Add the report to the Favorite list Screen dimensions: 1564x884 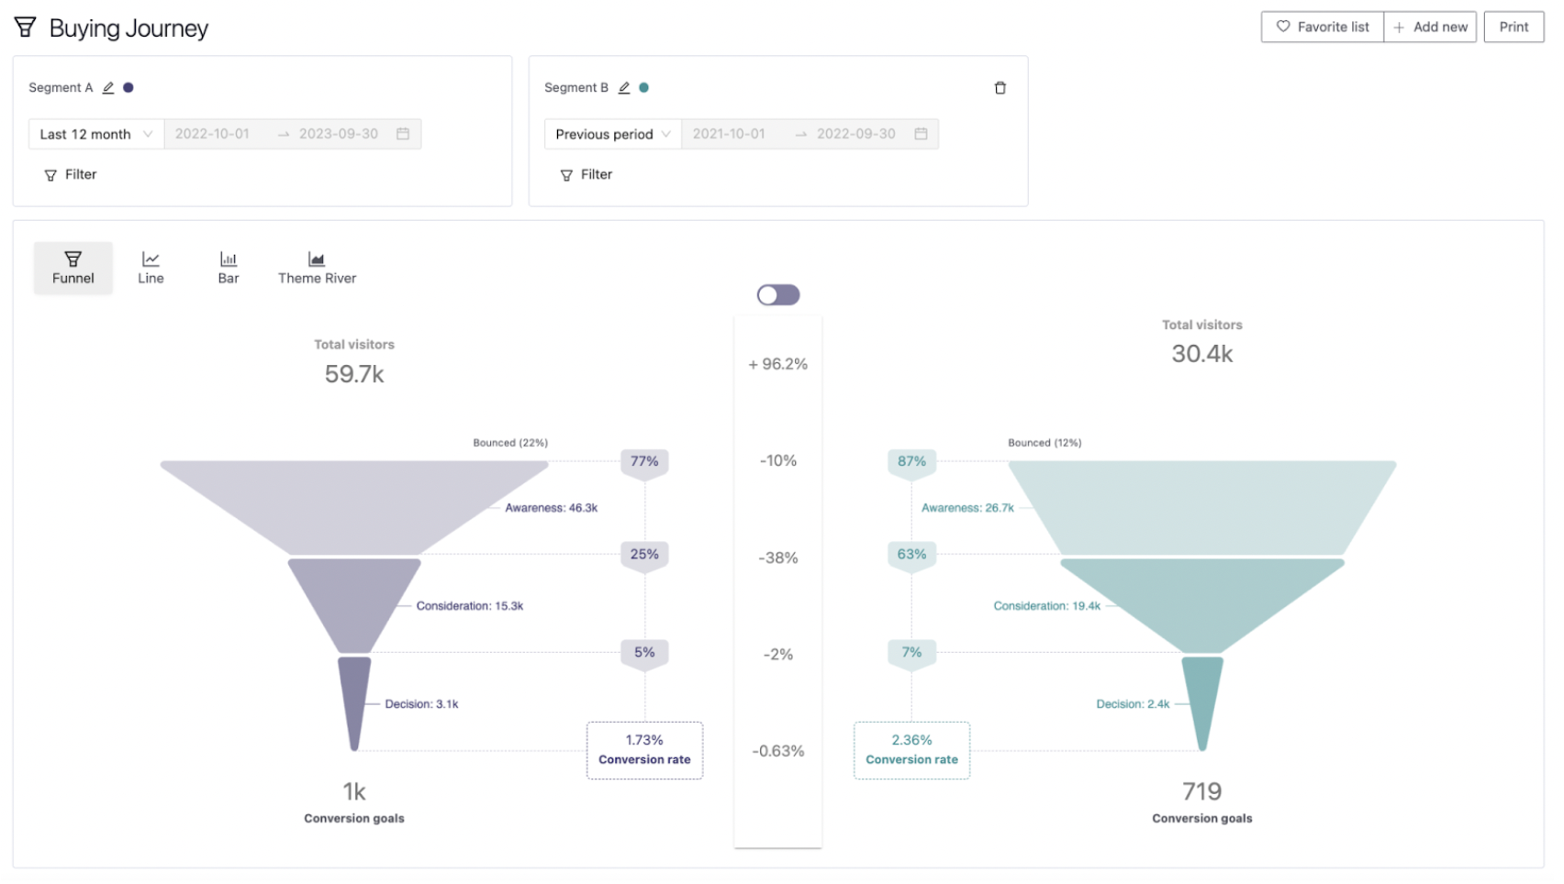(1321, 27)
